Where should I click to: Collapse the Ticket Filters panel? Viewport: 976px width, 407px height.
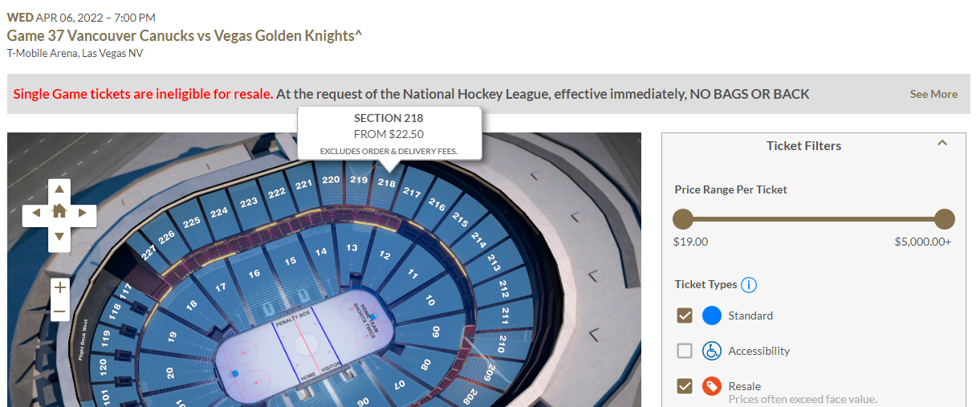tap(942, 144)
